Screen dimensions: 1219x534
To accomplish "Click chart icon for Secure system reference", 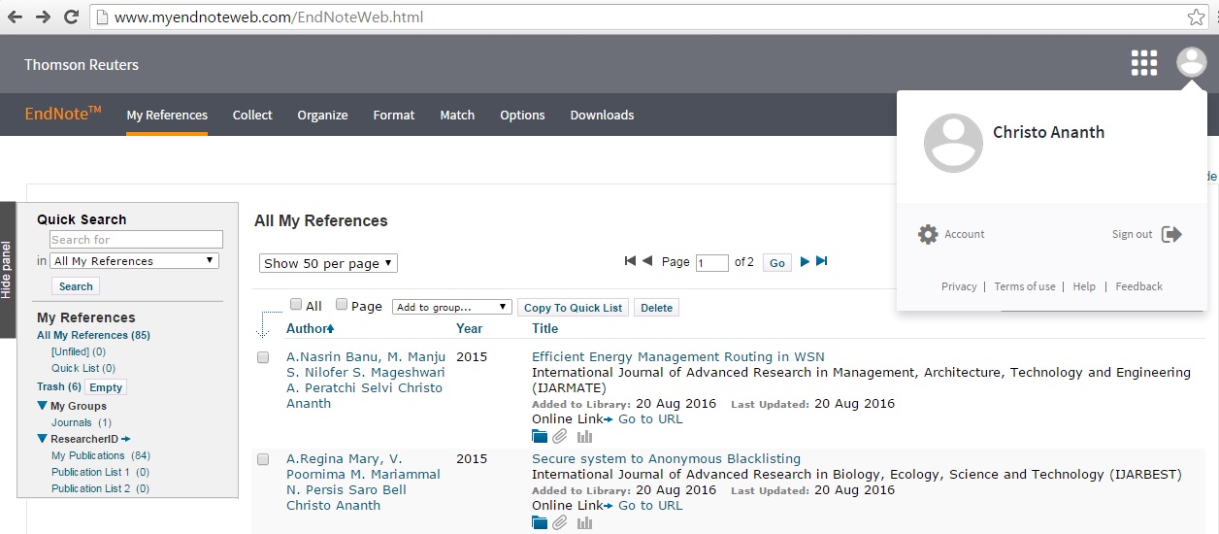I will point(584,522).
